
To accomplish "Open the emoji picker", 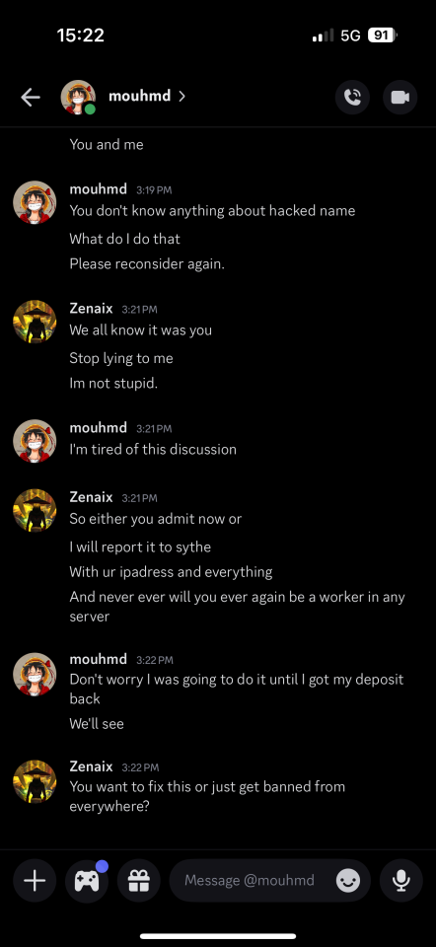I will pos(348,881).
